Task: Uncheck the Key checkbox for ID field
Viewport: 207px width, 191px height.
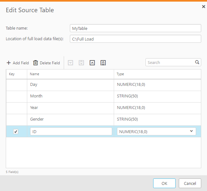Action: (16, 132)
